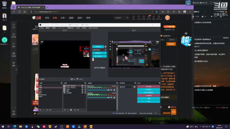Move selected source down in sources list

(x=78, y=110)
